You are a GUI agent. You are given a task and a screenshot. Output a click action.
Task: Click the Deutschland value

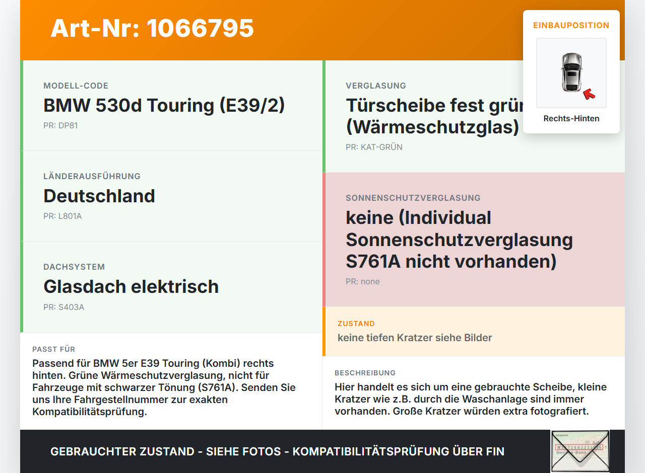[99, 196]
